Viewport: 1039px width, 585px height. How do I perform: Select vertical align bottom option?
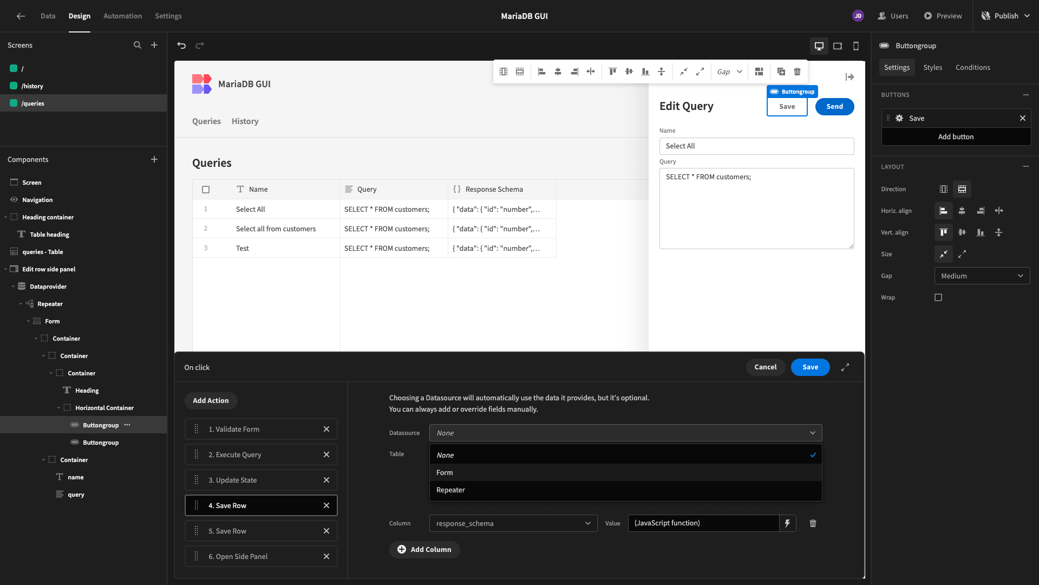coord(981,232)
